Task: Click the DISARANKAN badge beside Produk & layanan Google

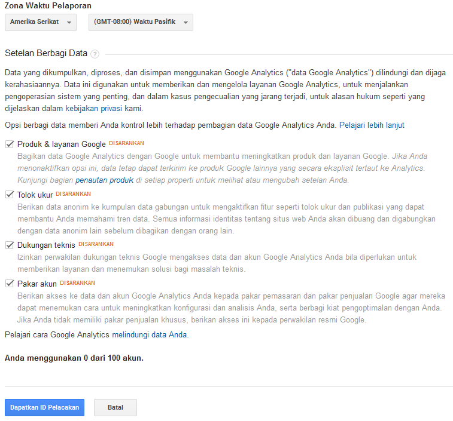Action: [x=126, y=143]
